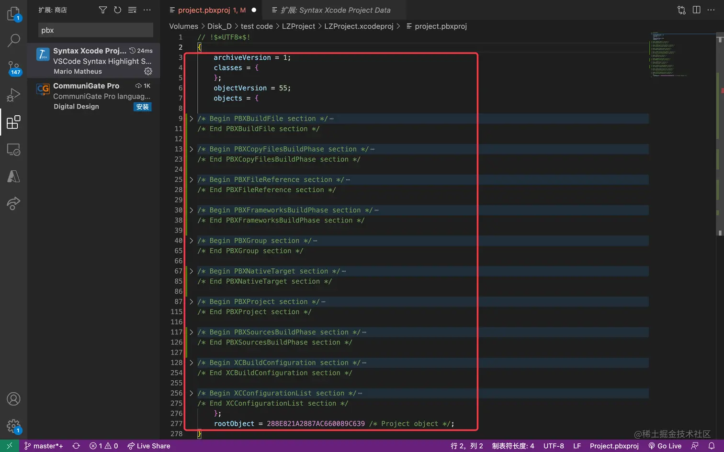Select CommuniGate Pro extension entry

pos(94,96)
